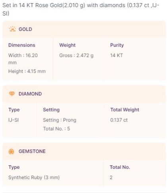Click the Dimensions column label
This screenshot has height=193, width=167.
click(x=22, y=45)
